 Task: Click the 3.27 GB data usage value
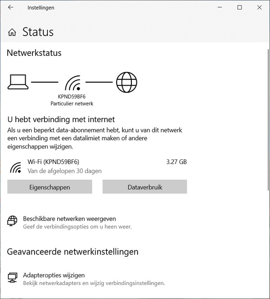click(176, 162)
